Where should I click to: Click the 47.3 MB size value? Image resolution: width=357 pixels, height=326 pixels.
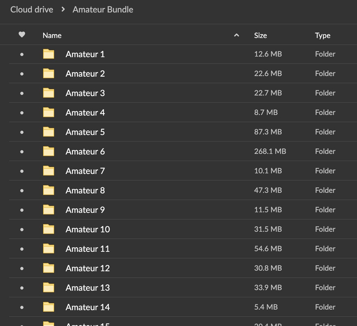pyautogui.click(x=268, y=190)
